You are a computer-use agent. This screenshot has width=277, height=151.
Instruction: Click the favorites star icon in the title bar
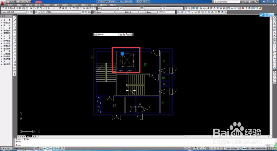[x=253, y=2]
